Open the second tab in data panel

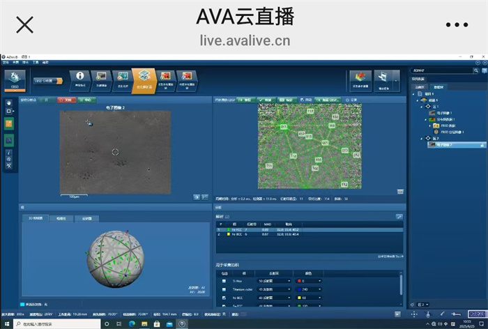point(438,86)
